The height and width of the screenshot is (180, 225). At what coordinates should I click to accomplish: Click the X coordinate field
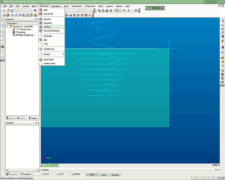[50, 174]
